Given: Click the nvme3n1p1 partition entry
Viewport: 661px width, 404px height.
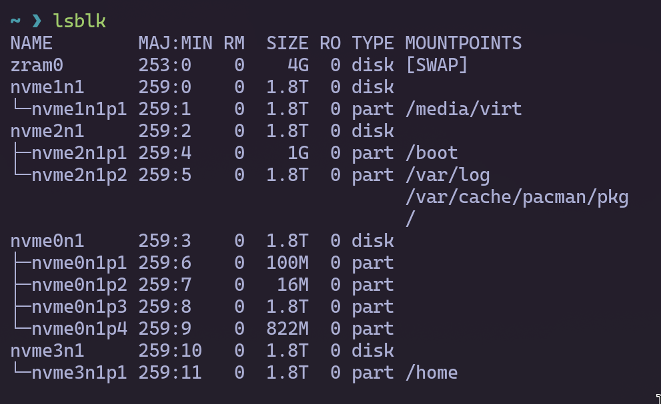Looking at the screenshot, I should (x=79, y=372).
